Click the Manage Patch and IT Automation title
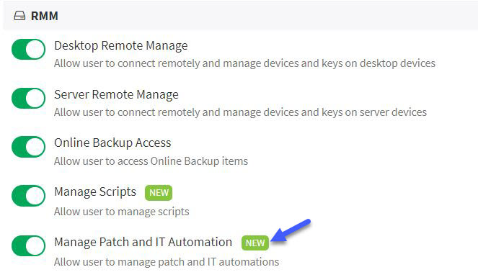The height and width of the screenshot is (280, 478). pos(143,243)
